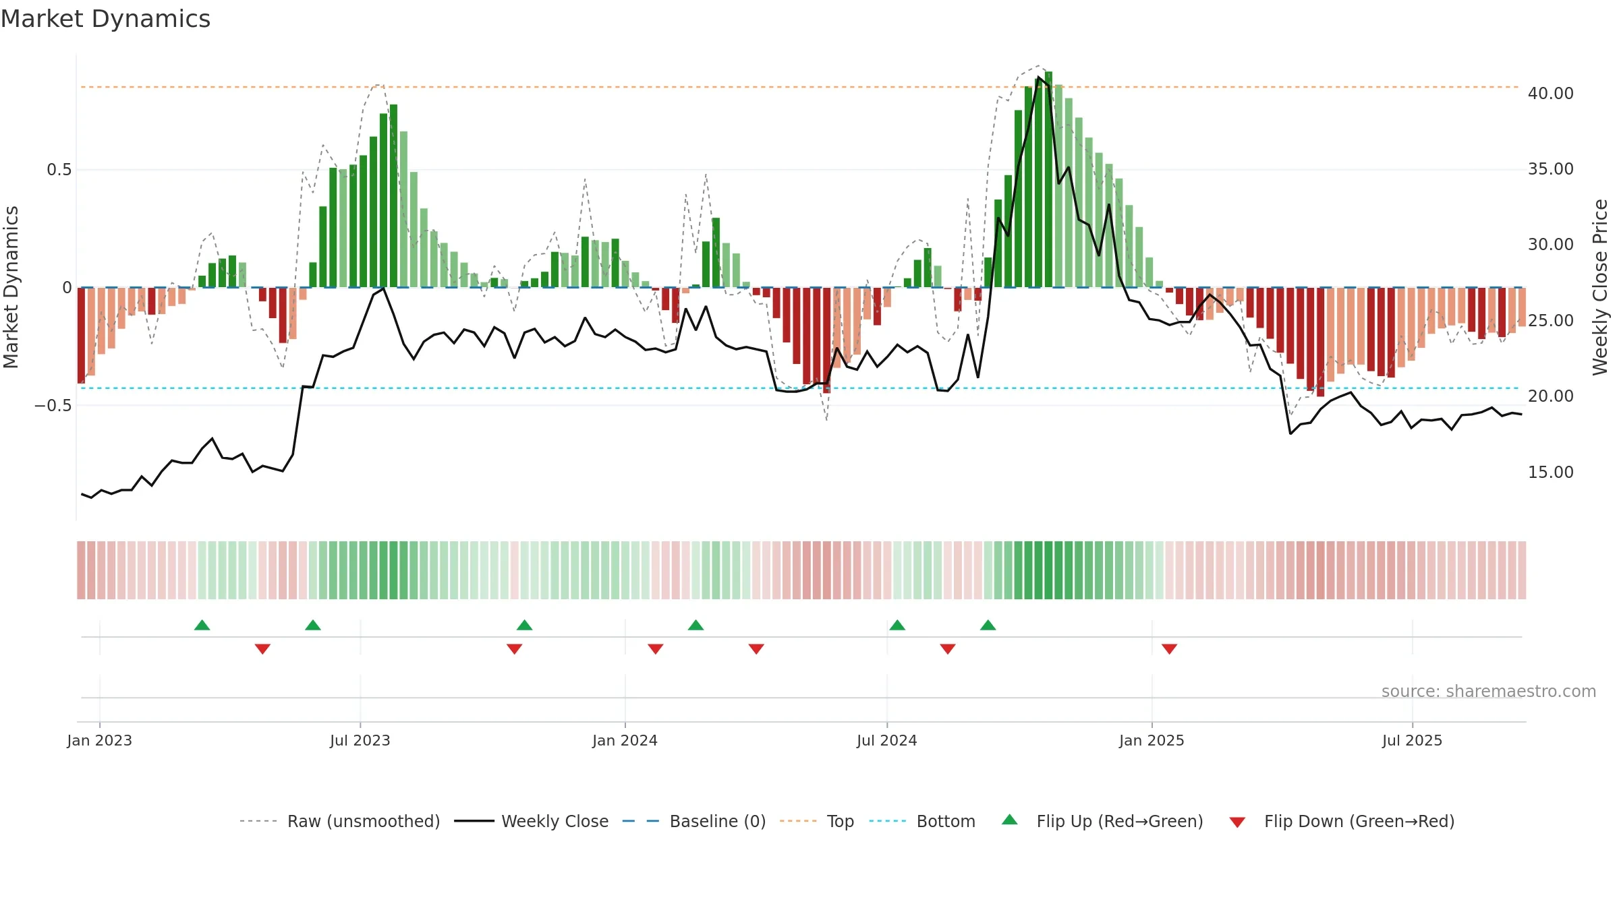Click the 40.00 price axis label

click(x=1551, y=94)
